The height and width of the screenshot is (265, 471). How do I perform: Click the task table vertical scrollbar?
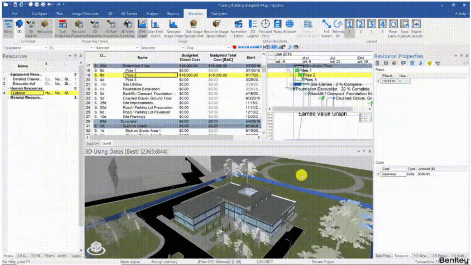coord(263,69)
